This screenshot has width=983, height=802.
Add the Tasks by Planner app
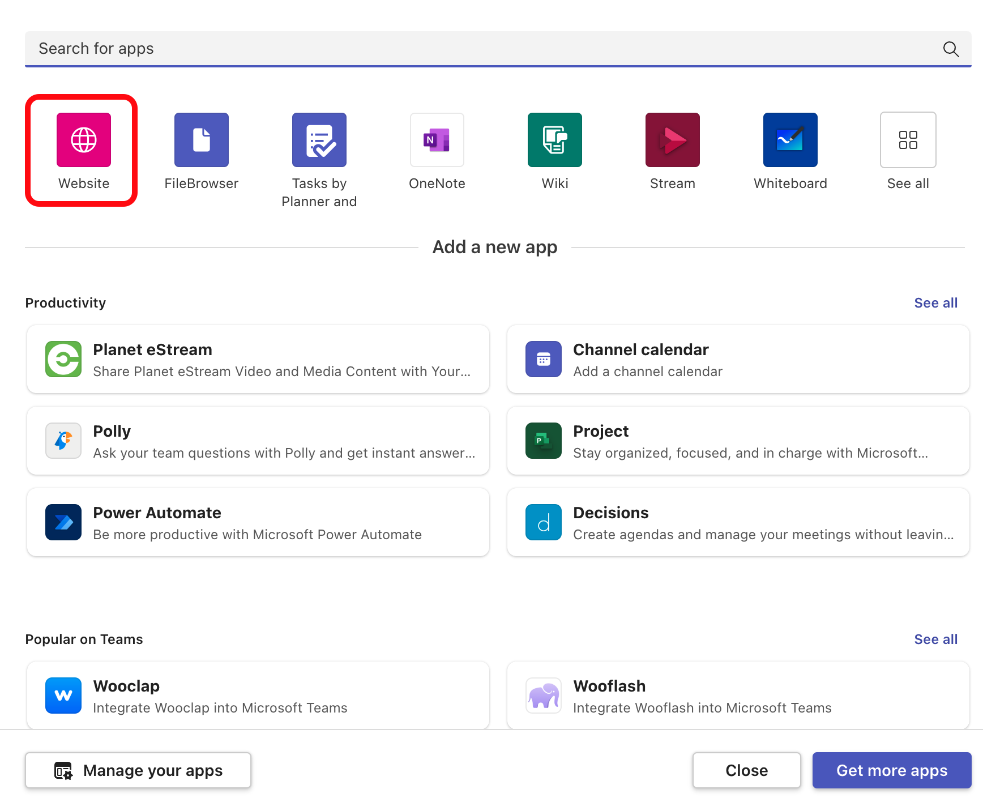pyautogui.click(x=319, y=140)
